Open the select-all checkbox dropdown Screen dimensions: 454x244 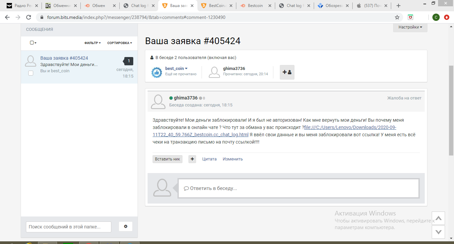[x=33, y=43]
